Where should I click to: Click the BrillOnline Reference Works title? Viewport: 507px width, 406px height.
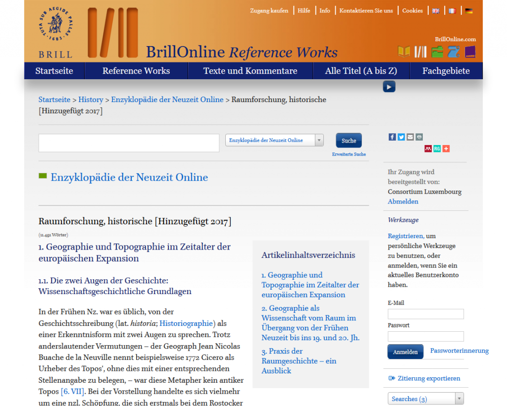(x=242, y=52)
